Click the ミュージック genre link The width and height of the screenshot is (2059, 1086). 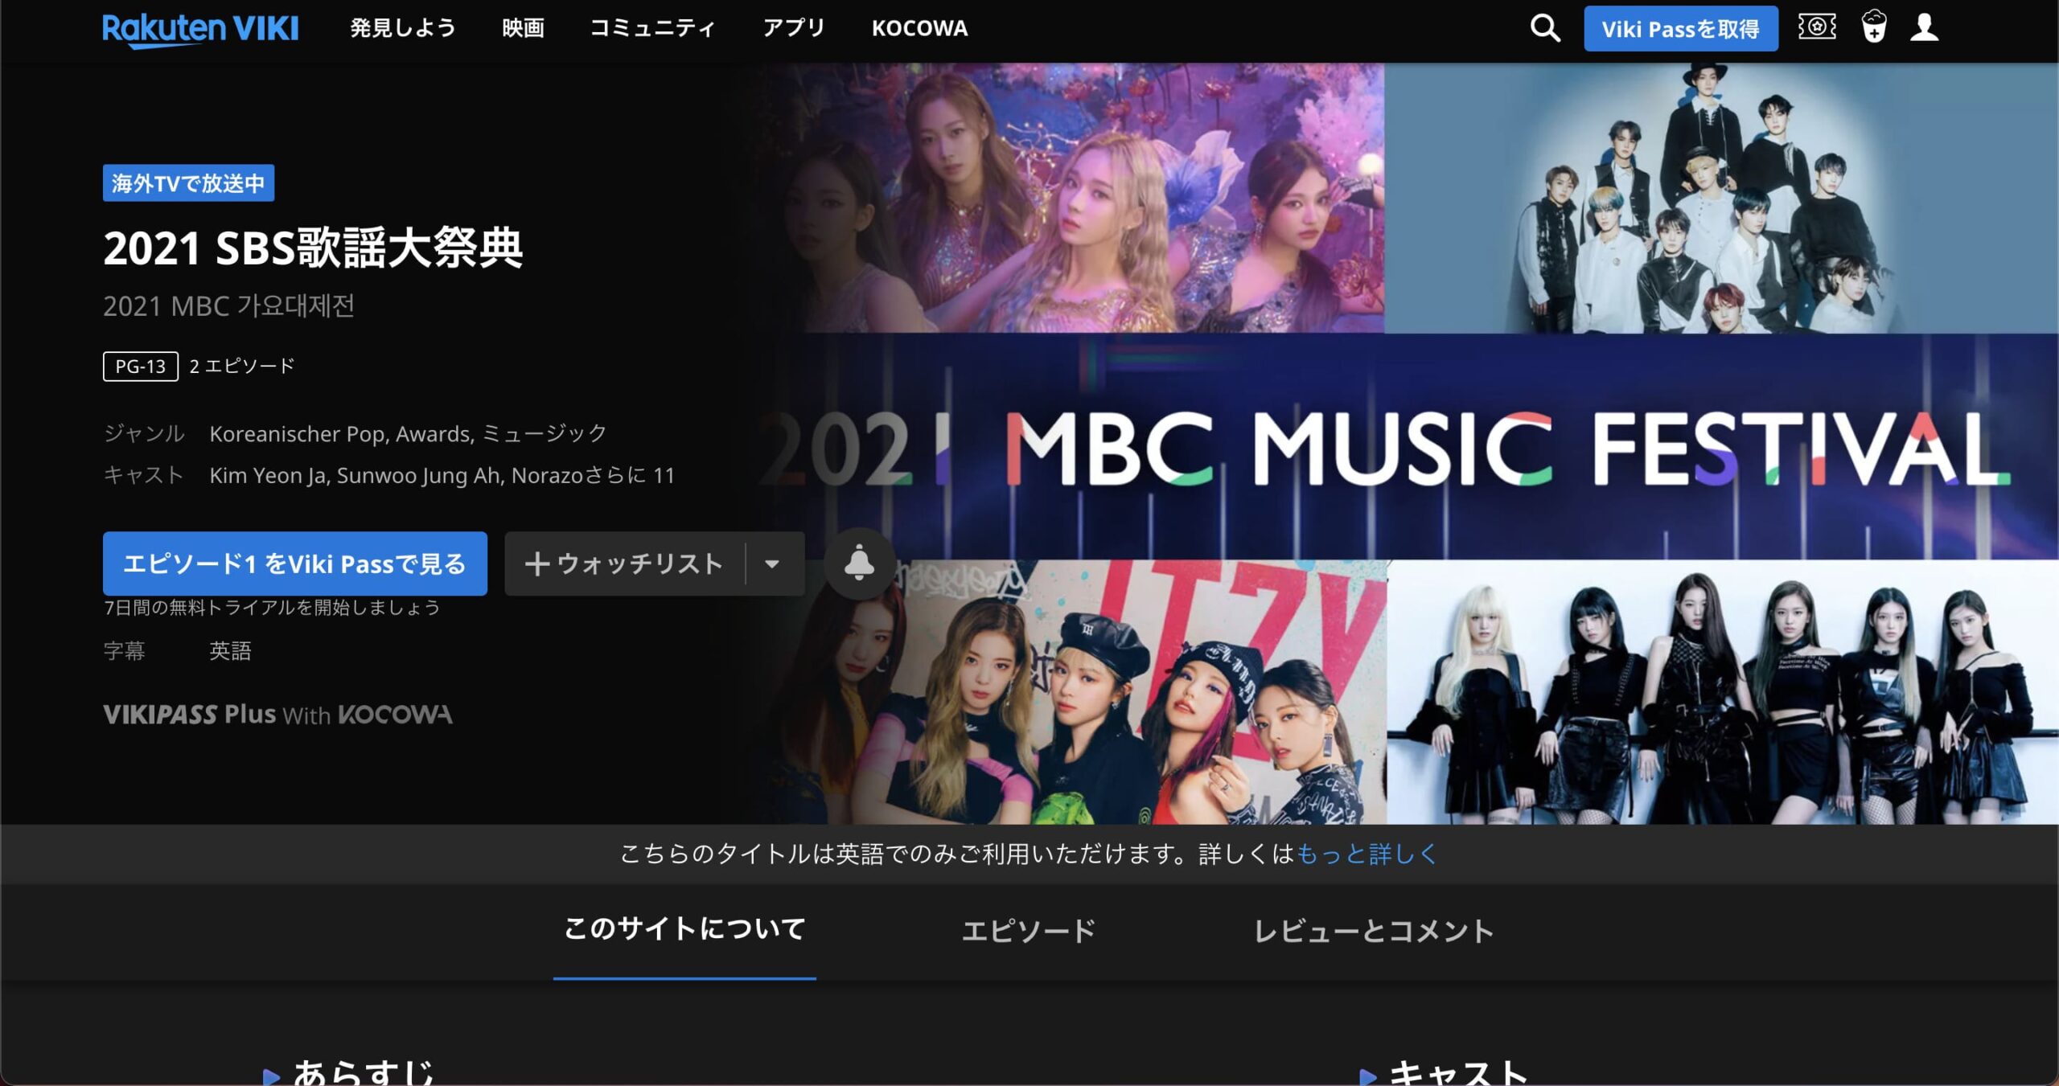pyautogui.click(x=544, y=434)
